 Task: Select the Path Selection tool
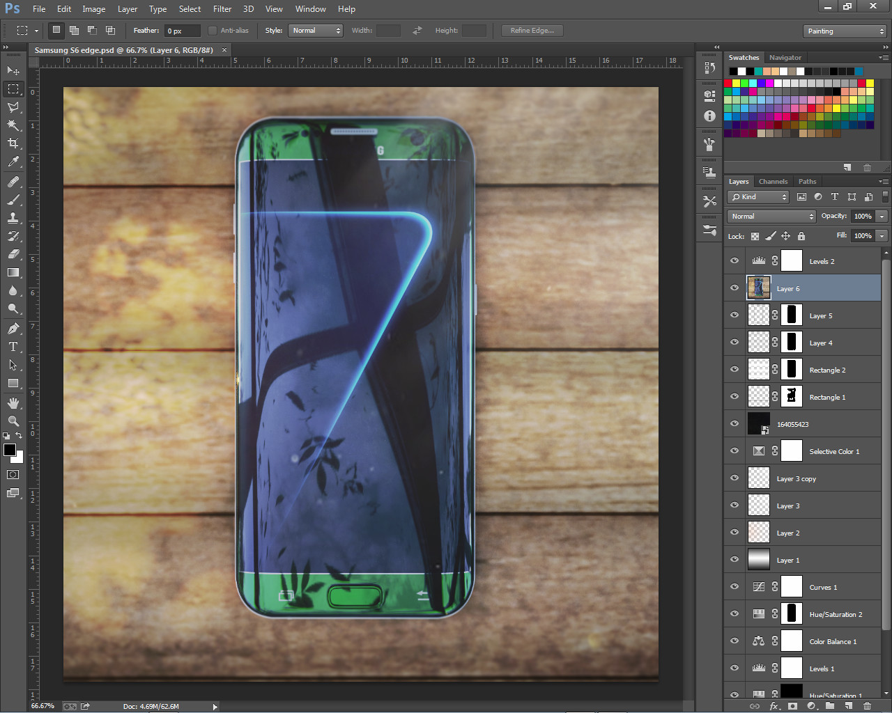[x=13, y=365]
